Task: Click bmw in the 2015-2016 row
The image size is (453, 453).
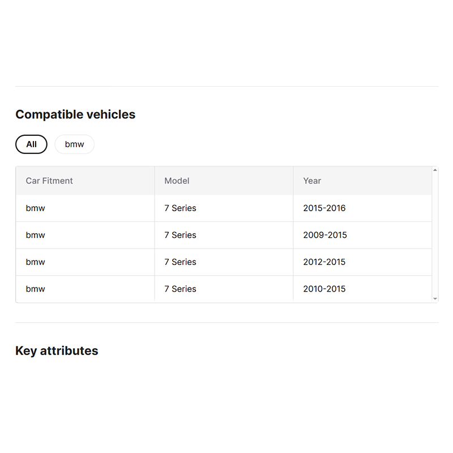Action: point(35,208)
